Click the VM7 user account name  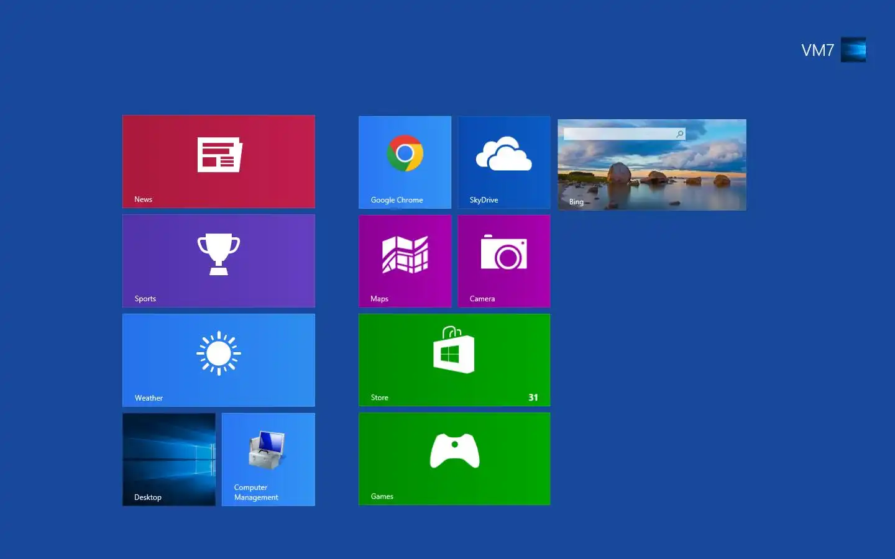tap(817, 50)
